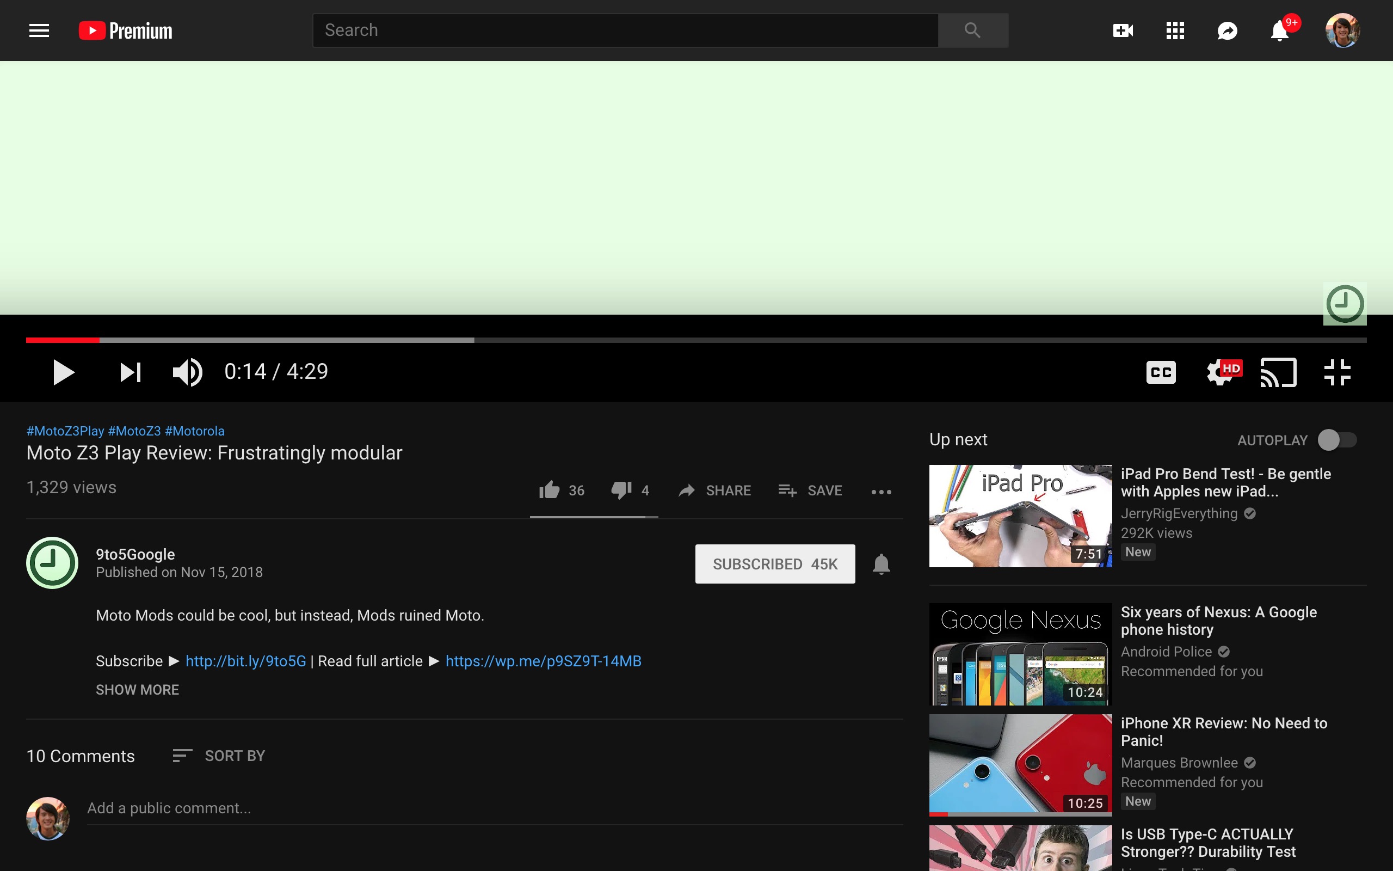Skip to the next video

pos(130,372)
